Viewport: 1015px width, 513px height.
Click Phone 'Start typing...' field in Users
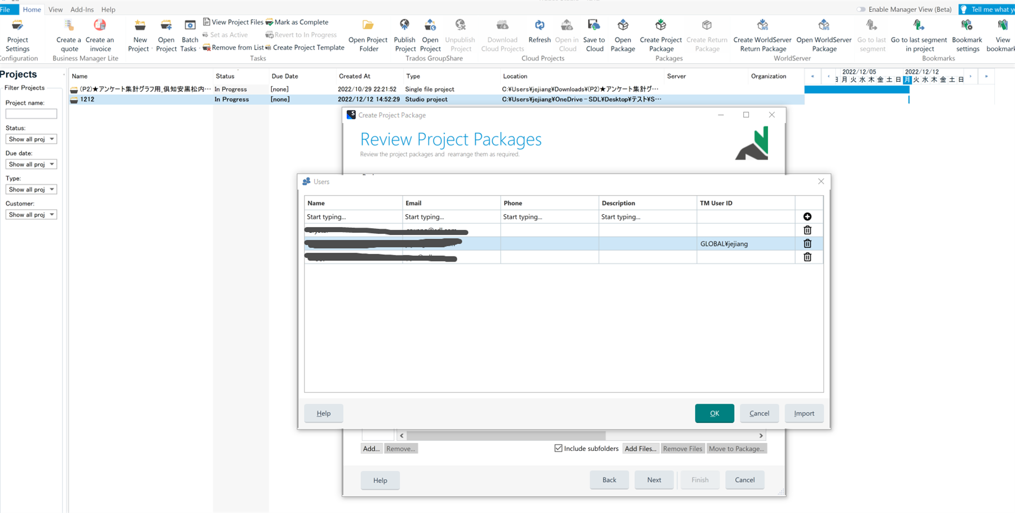[549, 216]
